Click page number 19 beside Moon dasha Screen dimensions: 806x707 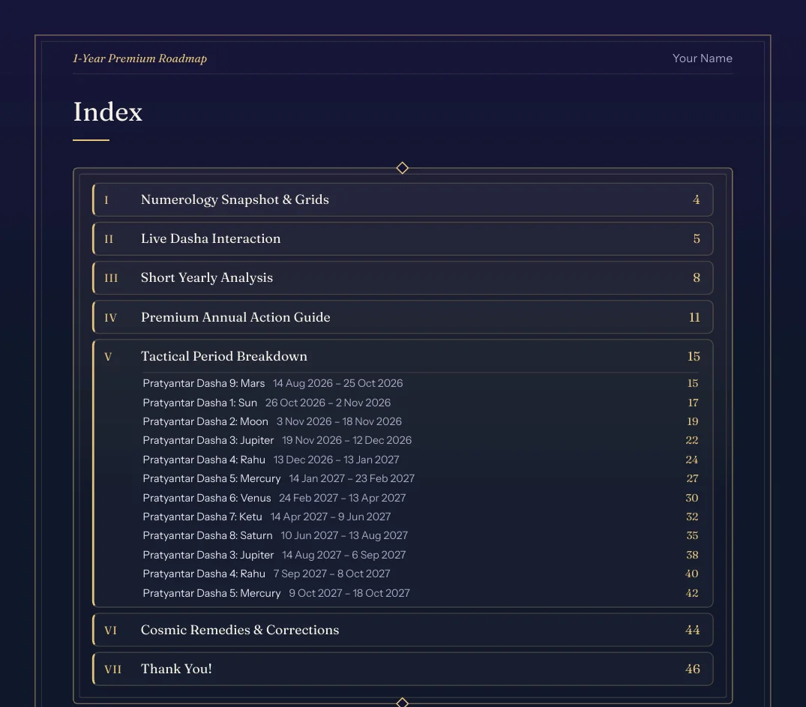[692, 421]
